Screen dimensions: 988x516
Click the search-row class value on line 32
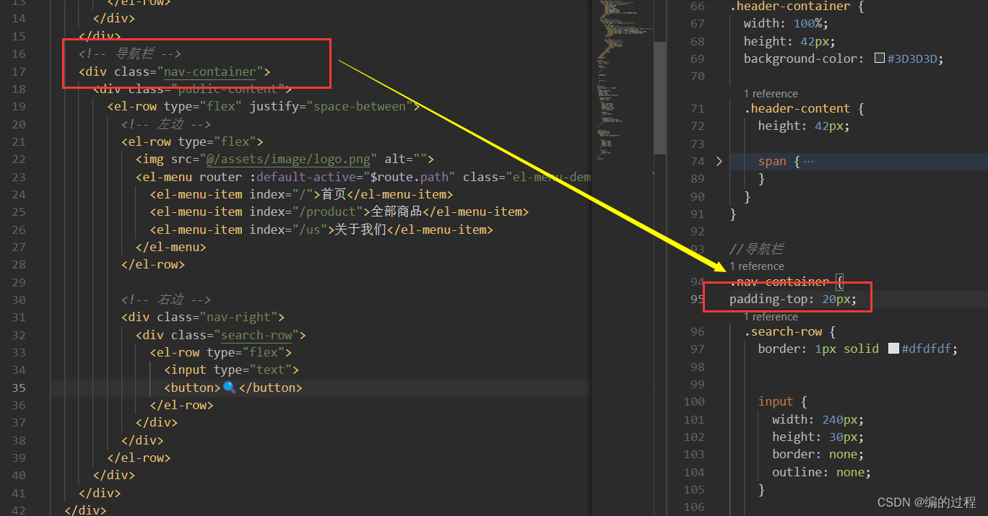(256, 335)
